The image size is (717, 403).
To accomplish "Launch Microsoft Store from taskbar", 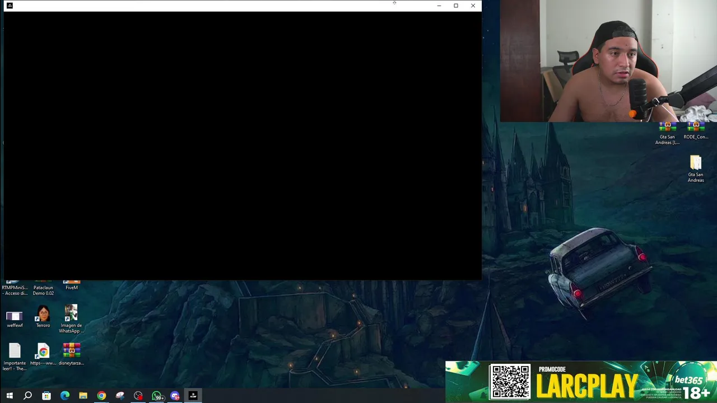I will pyautogui.click(x=46, y=396).
